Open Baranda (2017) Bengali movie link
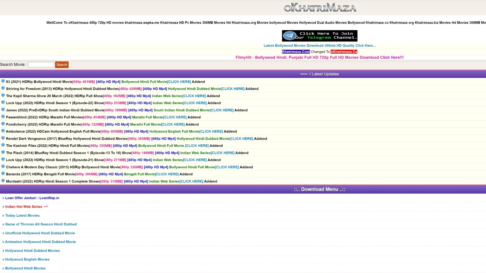Screen dimensions: 486x273 point(99,174)
